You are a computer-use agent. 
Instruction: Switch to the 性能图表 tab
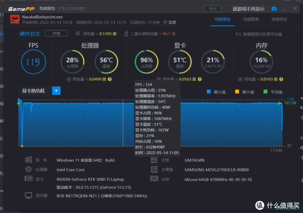tap(251, 19)
